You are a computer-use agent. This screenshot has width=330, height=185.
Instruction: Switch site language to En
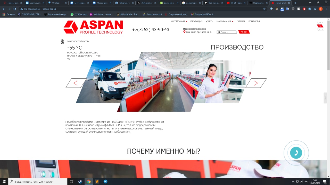point(320,29)
